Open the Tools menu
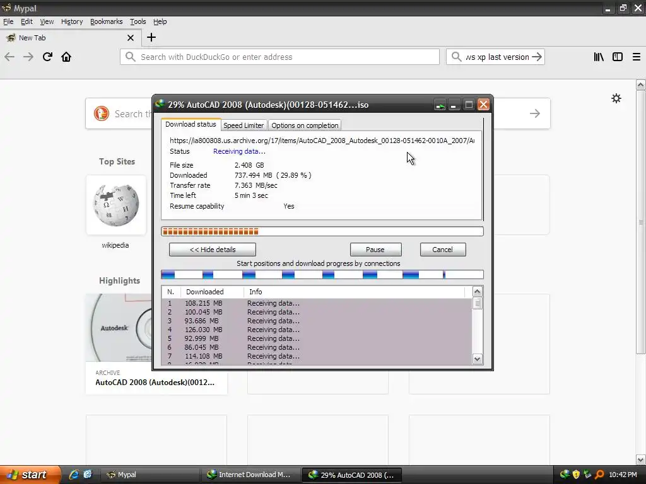This screenshot has height=484, width=646. coord(138,21)
